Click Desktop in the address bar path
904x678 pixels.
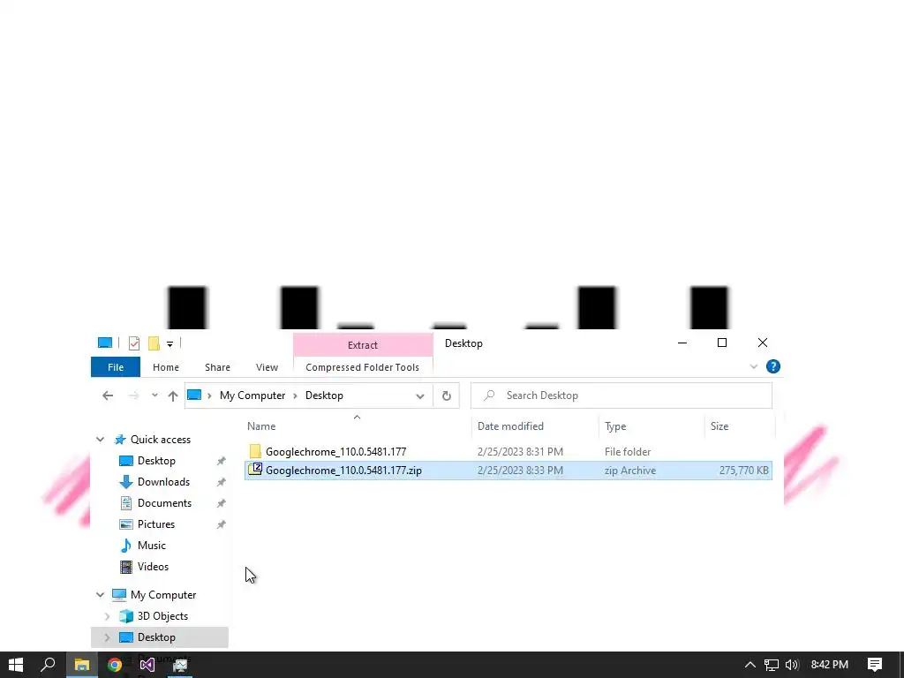324,395
